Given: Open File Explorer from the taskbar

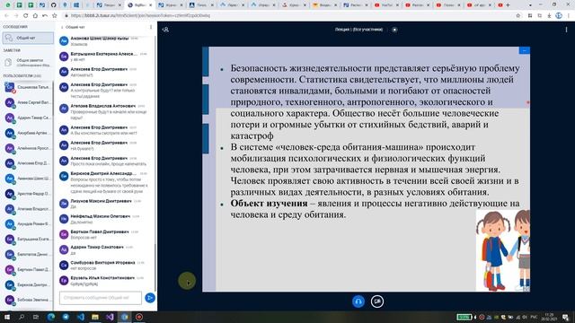Looking at the screenshot, I should pyautogui.click(x=95, y=317).
